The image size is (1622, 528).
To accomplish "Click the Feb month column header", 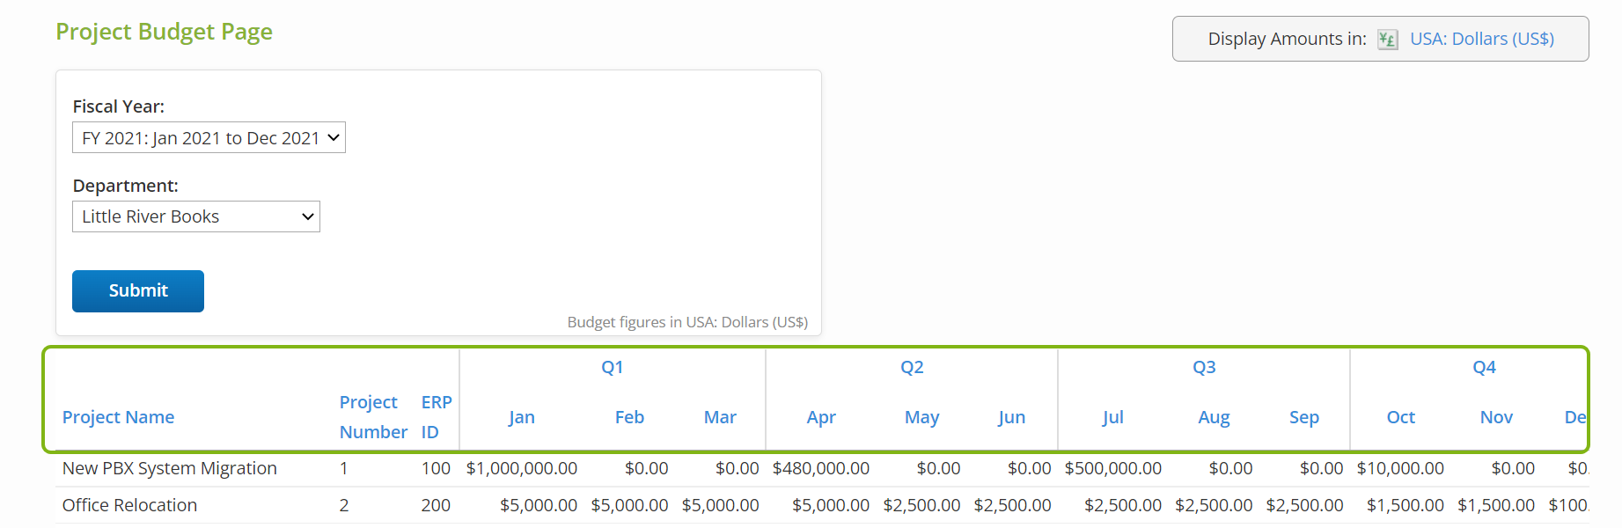I will click(x=629, y=417).
